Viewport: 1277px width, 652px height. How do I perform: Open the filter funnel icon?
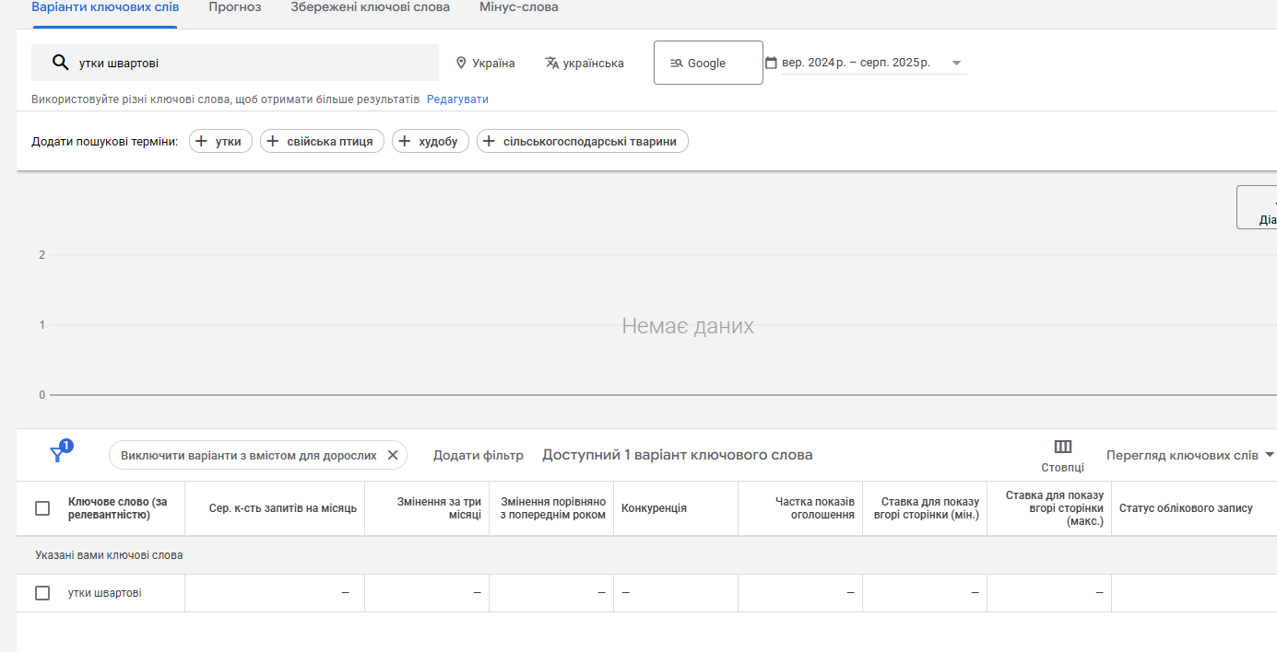point(58,454)
